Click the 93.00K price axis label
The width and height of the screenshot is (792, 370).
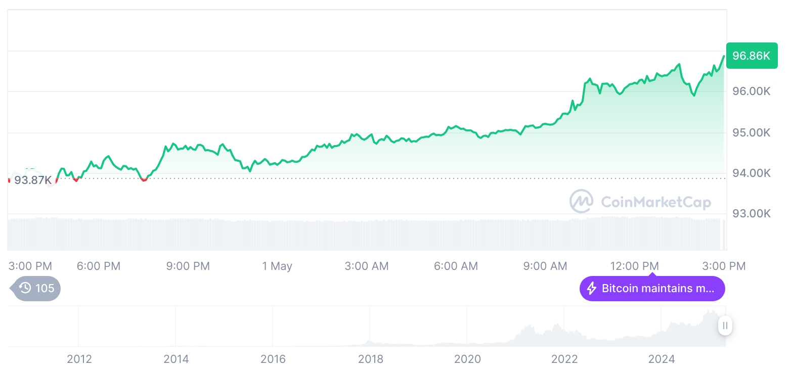click(x=751, y=213)
